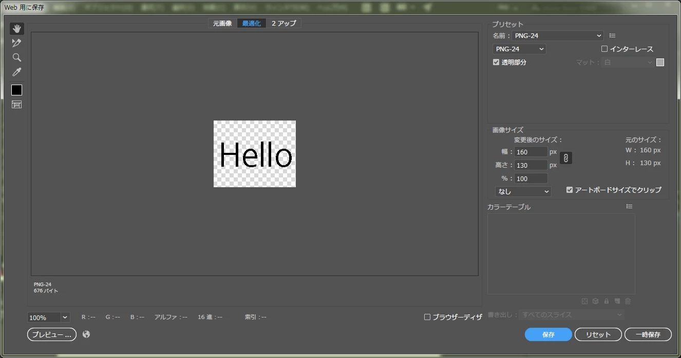Viewport: 681px width, 358px height.
Task: Select the Eyedropper tool
Action: pos(17,72)
